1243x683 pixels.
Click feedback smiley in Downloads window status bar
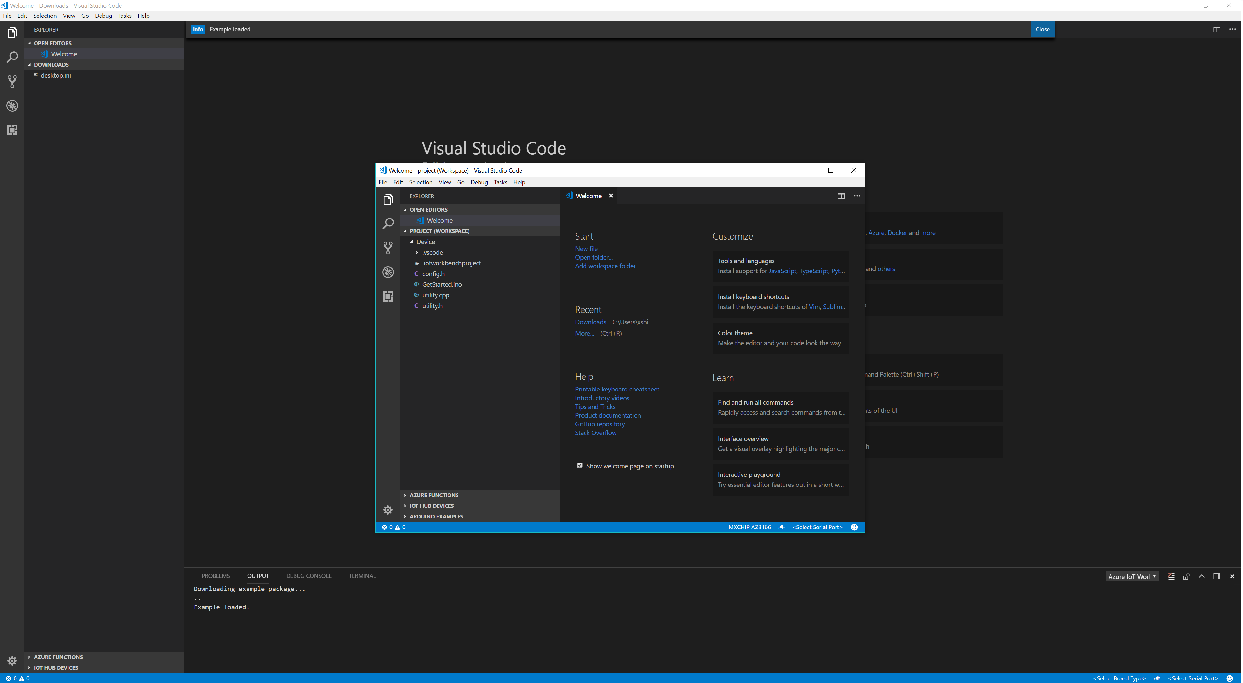[x=1230, y=678]
